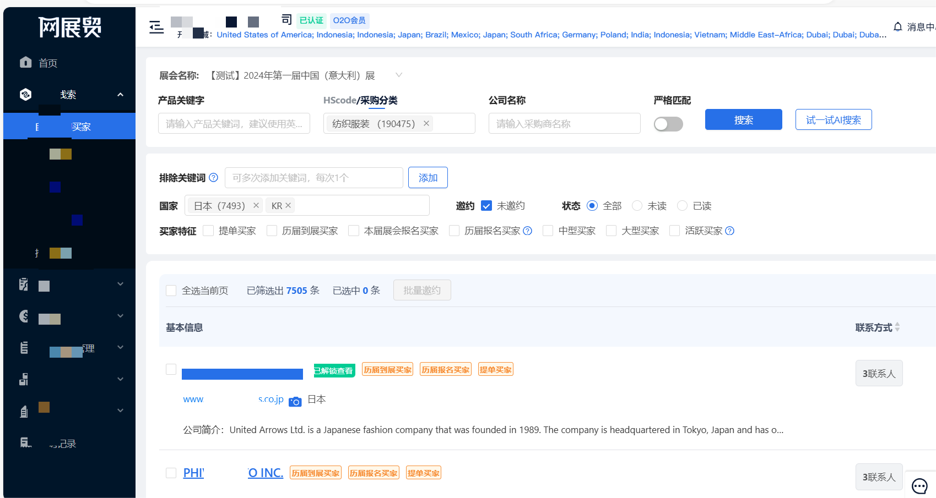The image size is (936, 498).
Task: Collapse the sidebar with the menu fold icon
Action: pos(156,27)
